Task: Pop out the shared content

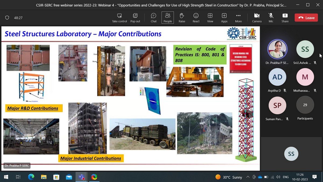Action: pyautogui.click(x=135, y=18)
